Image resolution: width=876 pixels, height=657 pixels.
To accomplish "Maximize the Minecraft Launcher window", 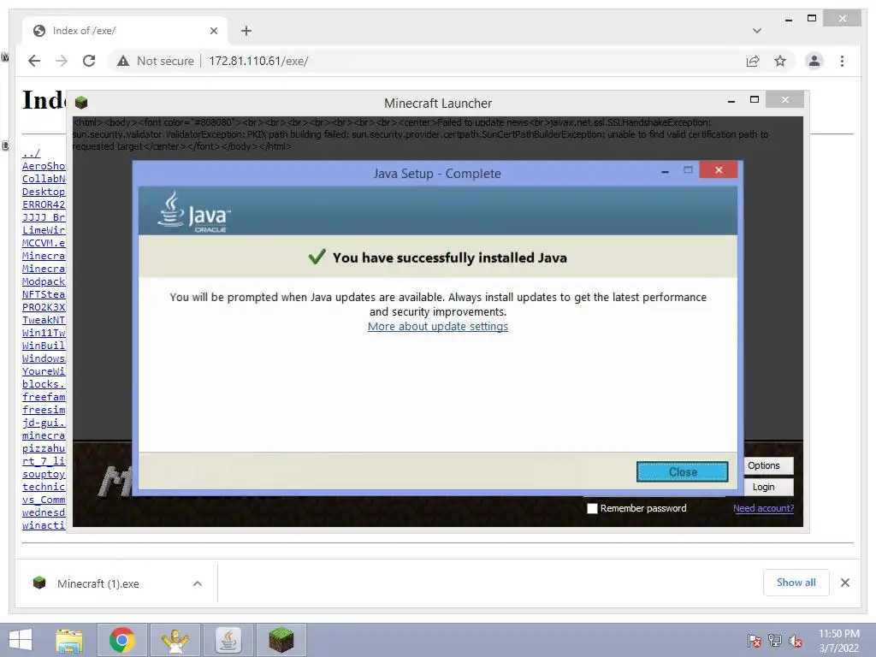I will 755,100.
